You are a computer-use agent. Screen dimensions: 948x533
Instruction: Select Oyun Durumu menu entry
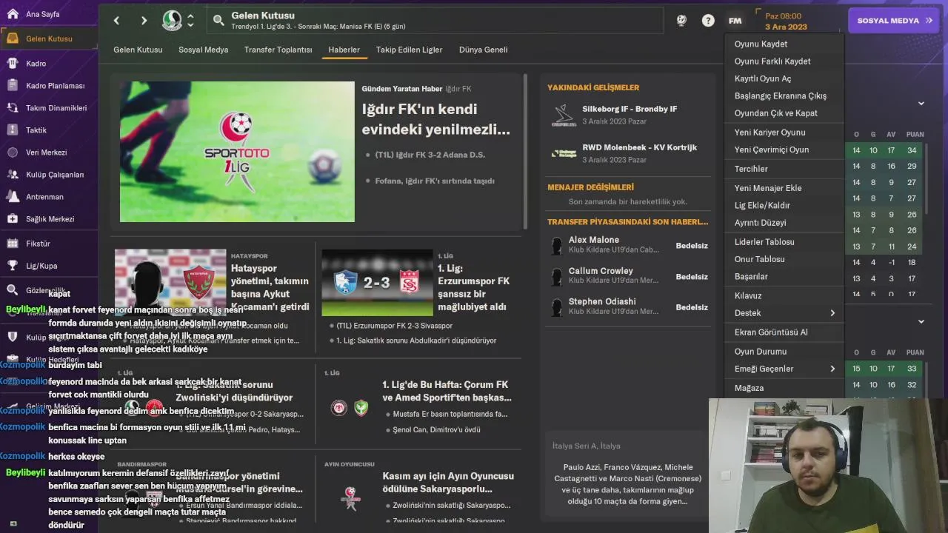click(784, 352)
